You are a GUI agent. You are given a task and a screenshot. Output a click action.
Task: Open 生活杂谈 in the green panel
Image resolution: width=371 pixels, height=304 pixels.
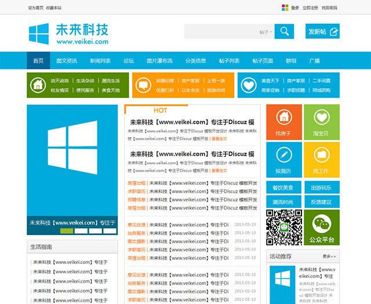coord(85,81)
